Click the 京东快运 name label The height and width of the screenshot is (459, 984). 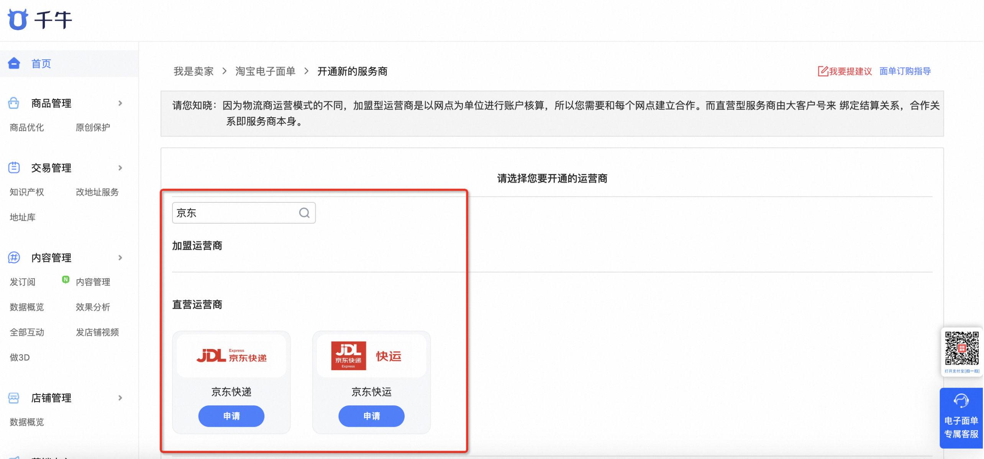coord(372,392)
